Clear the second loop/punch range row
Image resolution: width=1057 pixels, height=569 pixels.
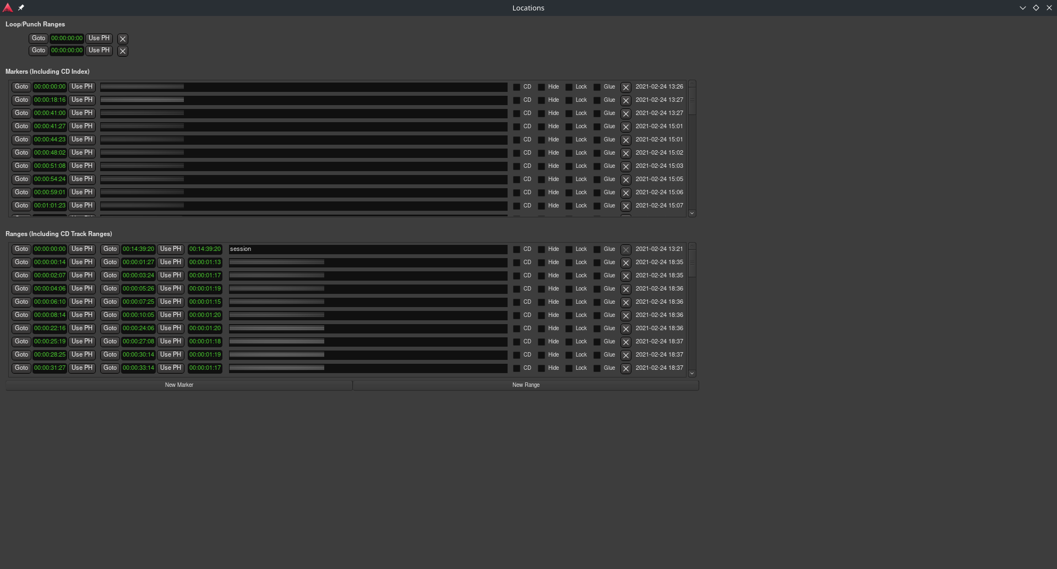(123, 51)
